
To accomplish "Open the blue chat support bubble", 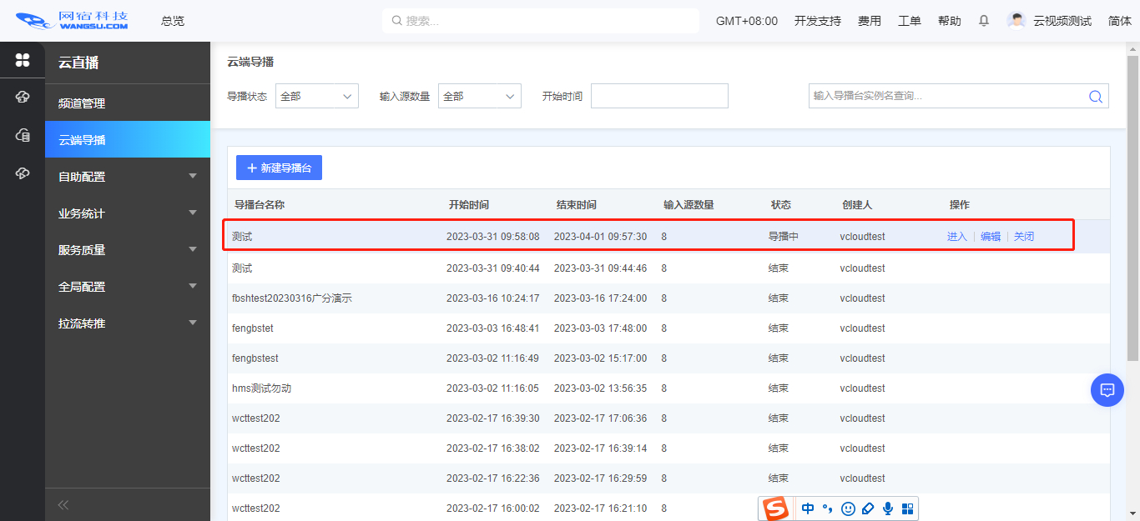I will [x=1107, y=389].
